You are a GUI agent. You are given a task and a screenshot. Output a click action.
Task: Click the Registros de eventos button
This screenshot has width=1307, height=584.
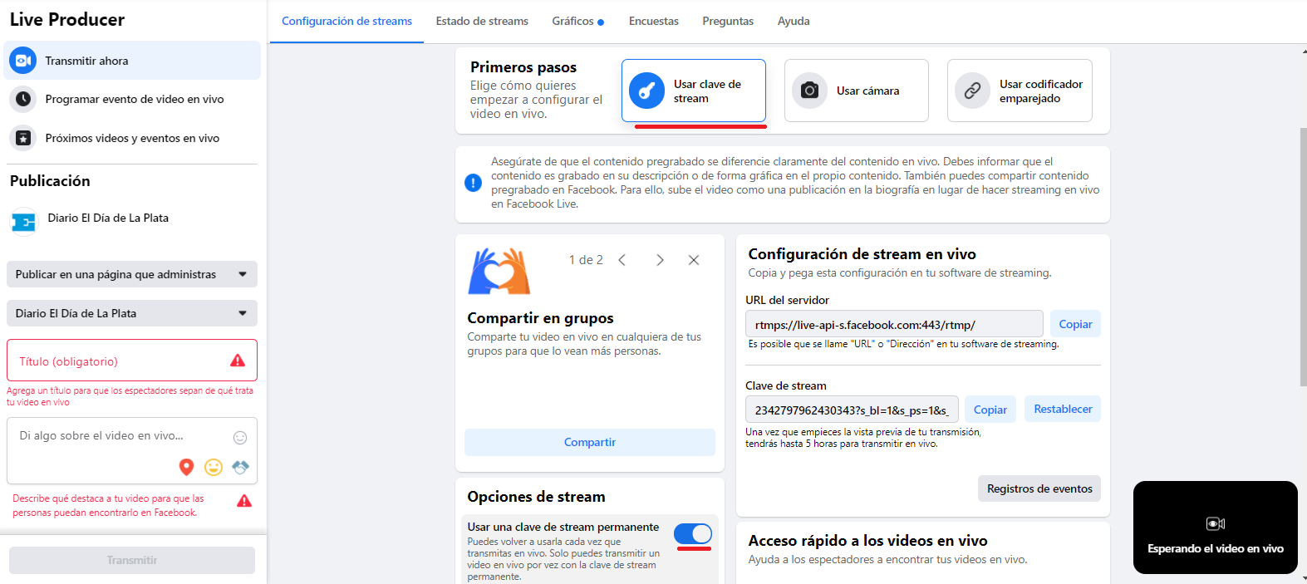click(x=1039, y=488)
